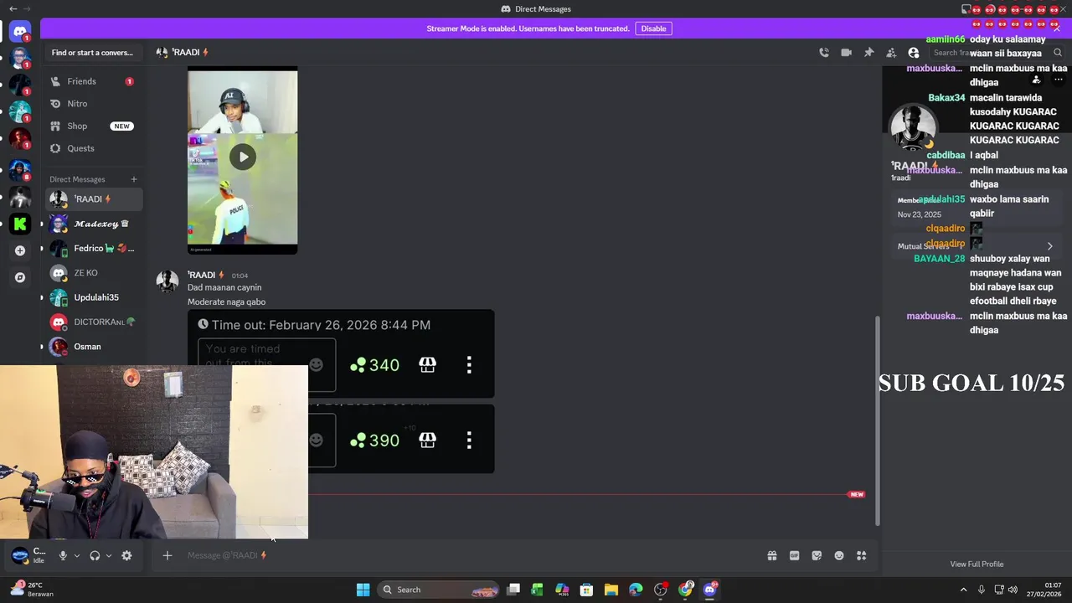
Task: Open DM with Osman
Action: coord(93,347)
